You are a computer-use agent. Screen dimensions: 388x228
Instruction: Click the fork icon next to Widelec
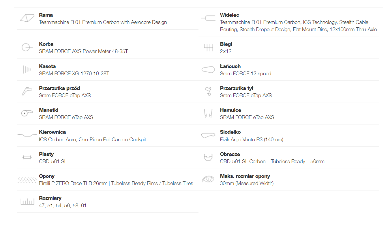(208, 18)
